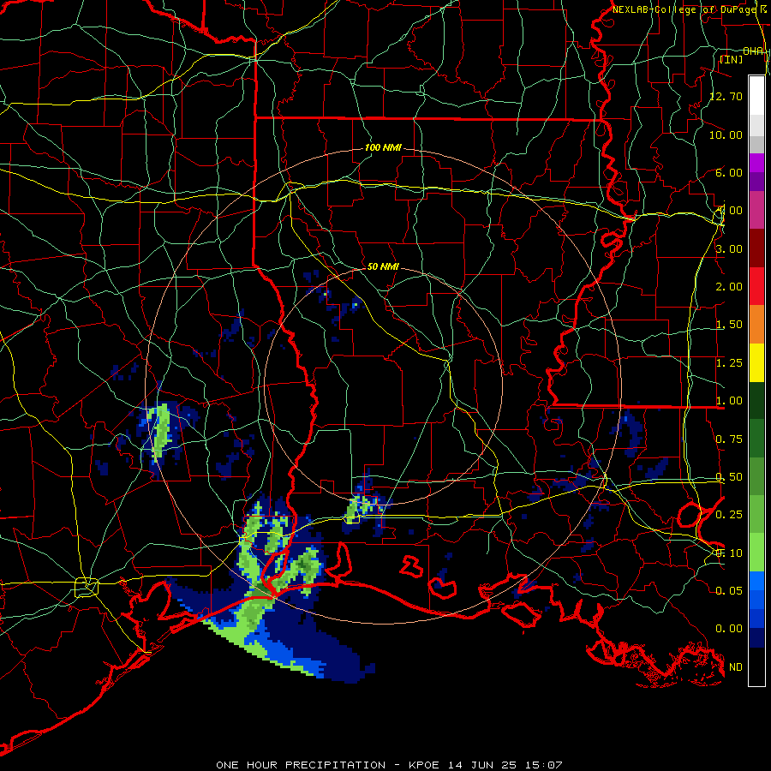Click the white 12.70 legend swatch
Screen dimensions: 771x771
[756, 96]
